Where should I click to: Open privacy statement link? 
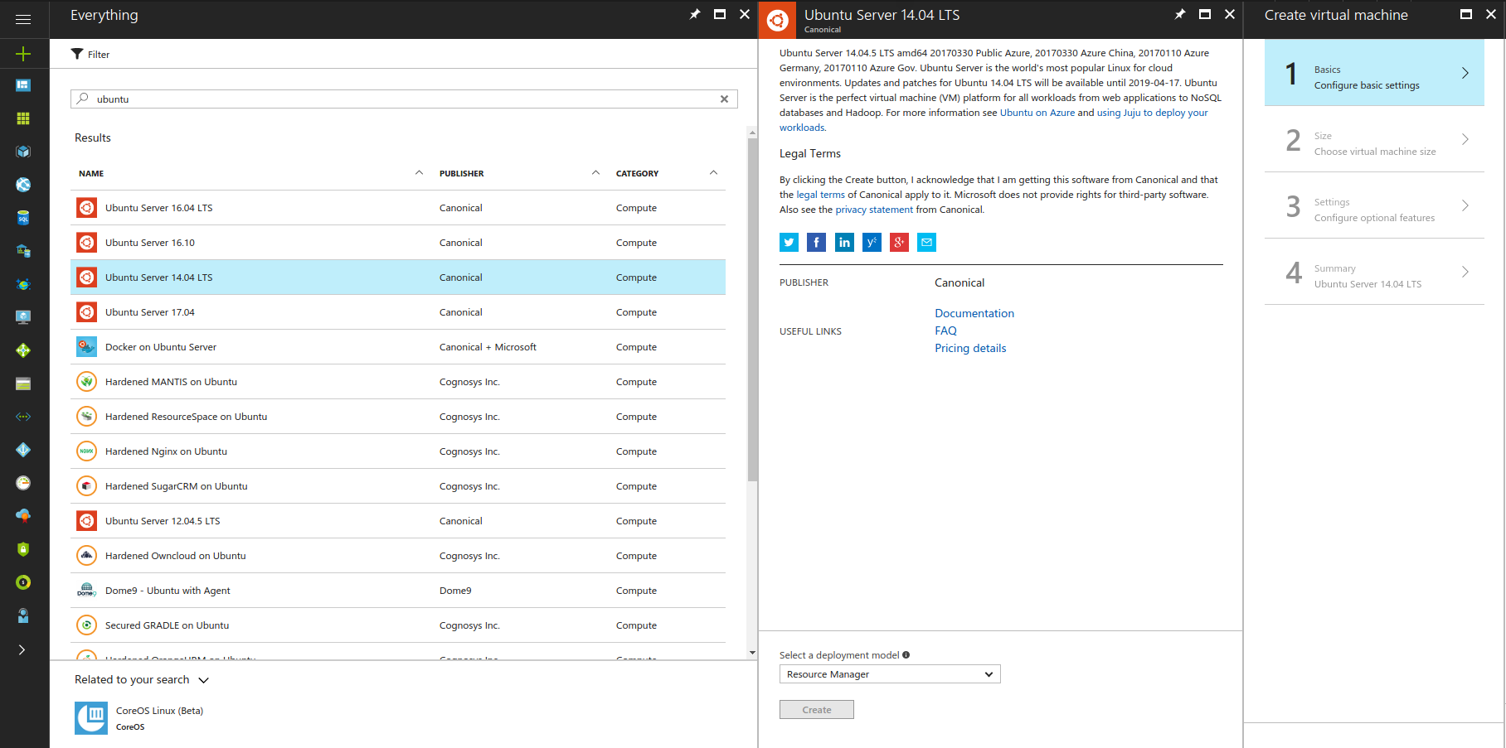pyautogui.click(x=874, y=210)
